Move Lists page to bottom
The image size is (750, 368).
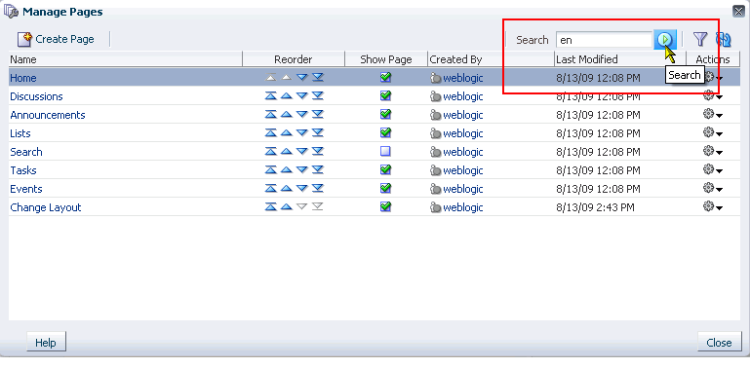(318, 133)
